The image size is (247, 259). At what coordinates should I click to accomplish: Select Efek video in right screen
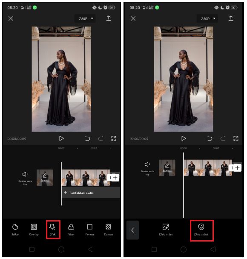coord(166,230)
